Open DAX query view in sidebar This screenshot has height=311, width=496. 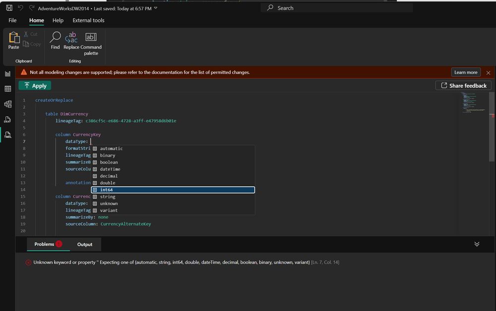pyautogui.click(x=8, y=119)
